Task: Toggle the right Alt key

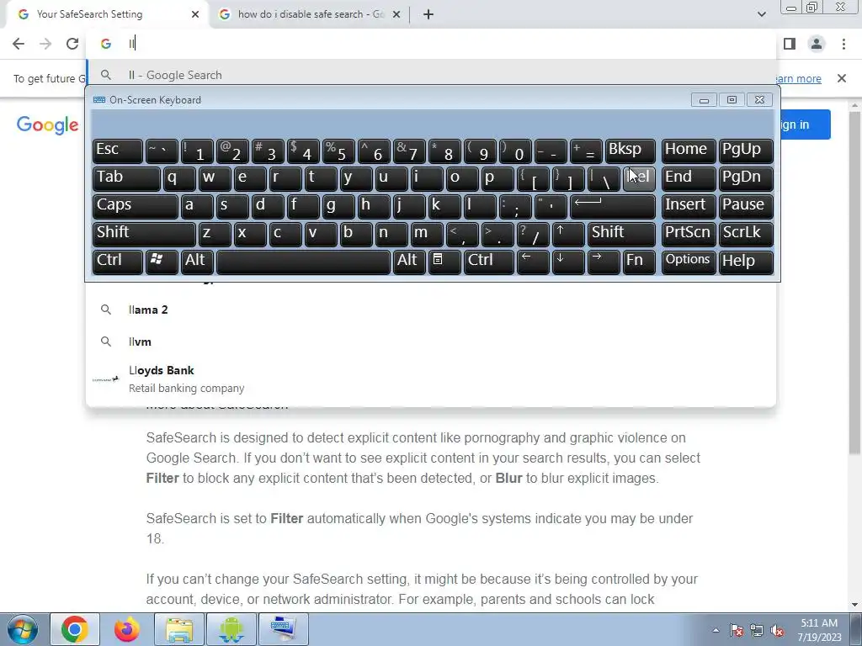Action: pos(409,262)
